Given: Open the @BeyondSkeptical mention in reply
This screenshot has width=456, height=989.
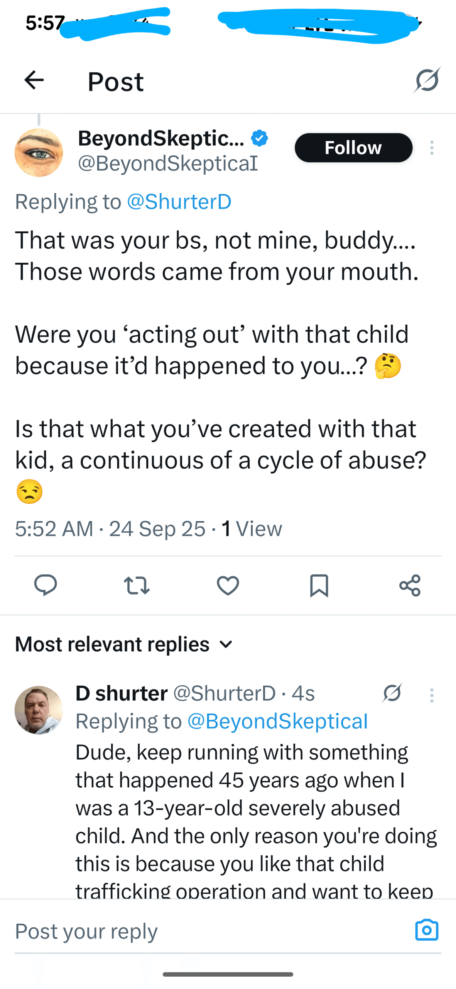Looking at the screenshot, I should [x=277, y=721].
